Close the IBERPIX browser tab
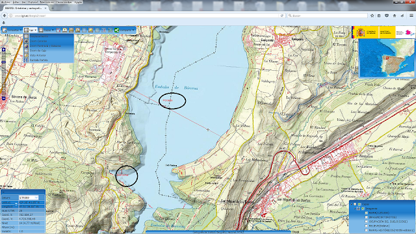This screenshot has width=416, height=234. point(45,8)
